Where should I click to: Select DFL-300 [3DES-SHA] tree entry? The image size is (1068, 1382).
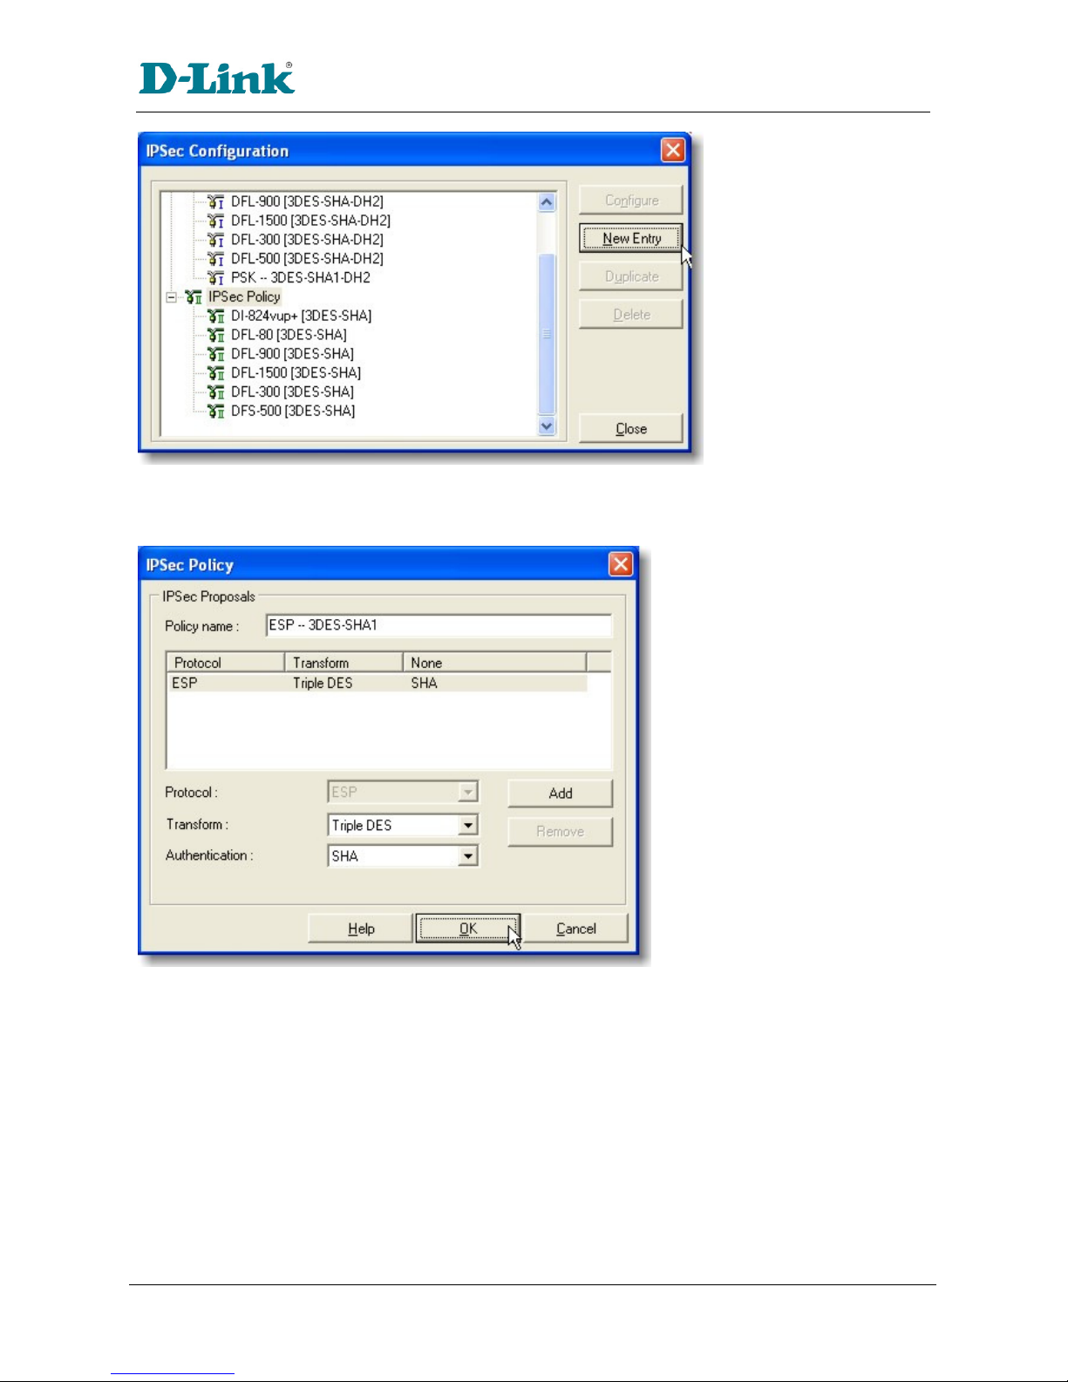click(292, 392)
